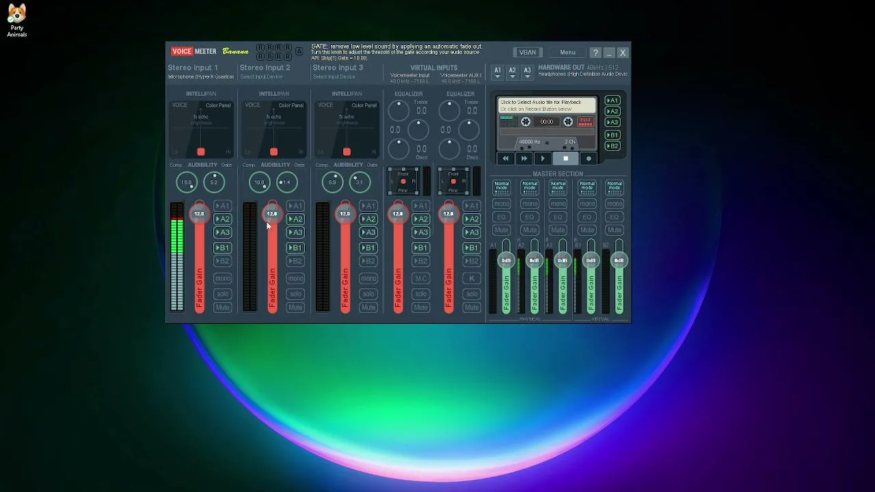Viewport: 875px width, 492px height.
Task: Click the Stereo Input 3 Intellipan red handle
Action: tap(347, 152)
